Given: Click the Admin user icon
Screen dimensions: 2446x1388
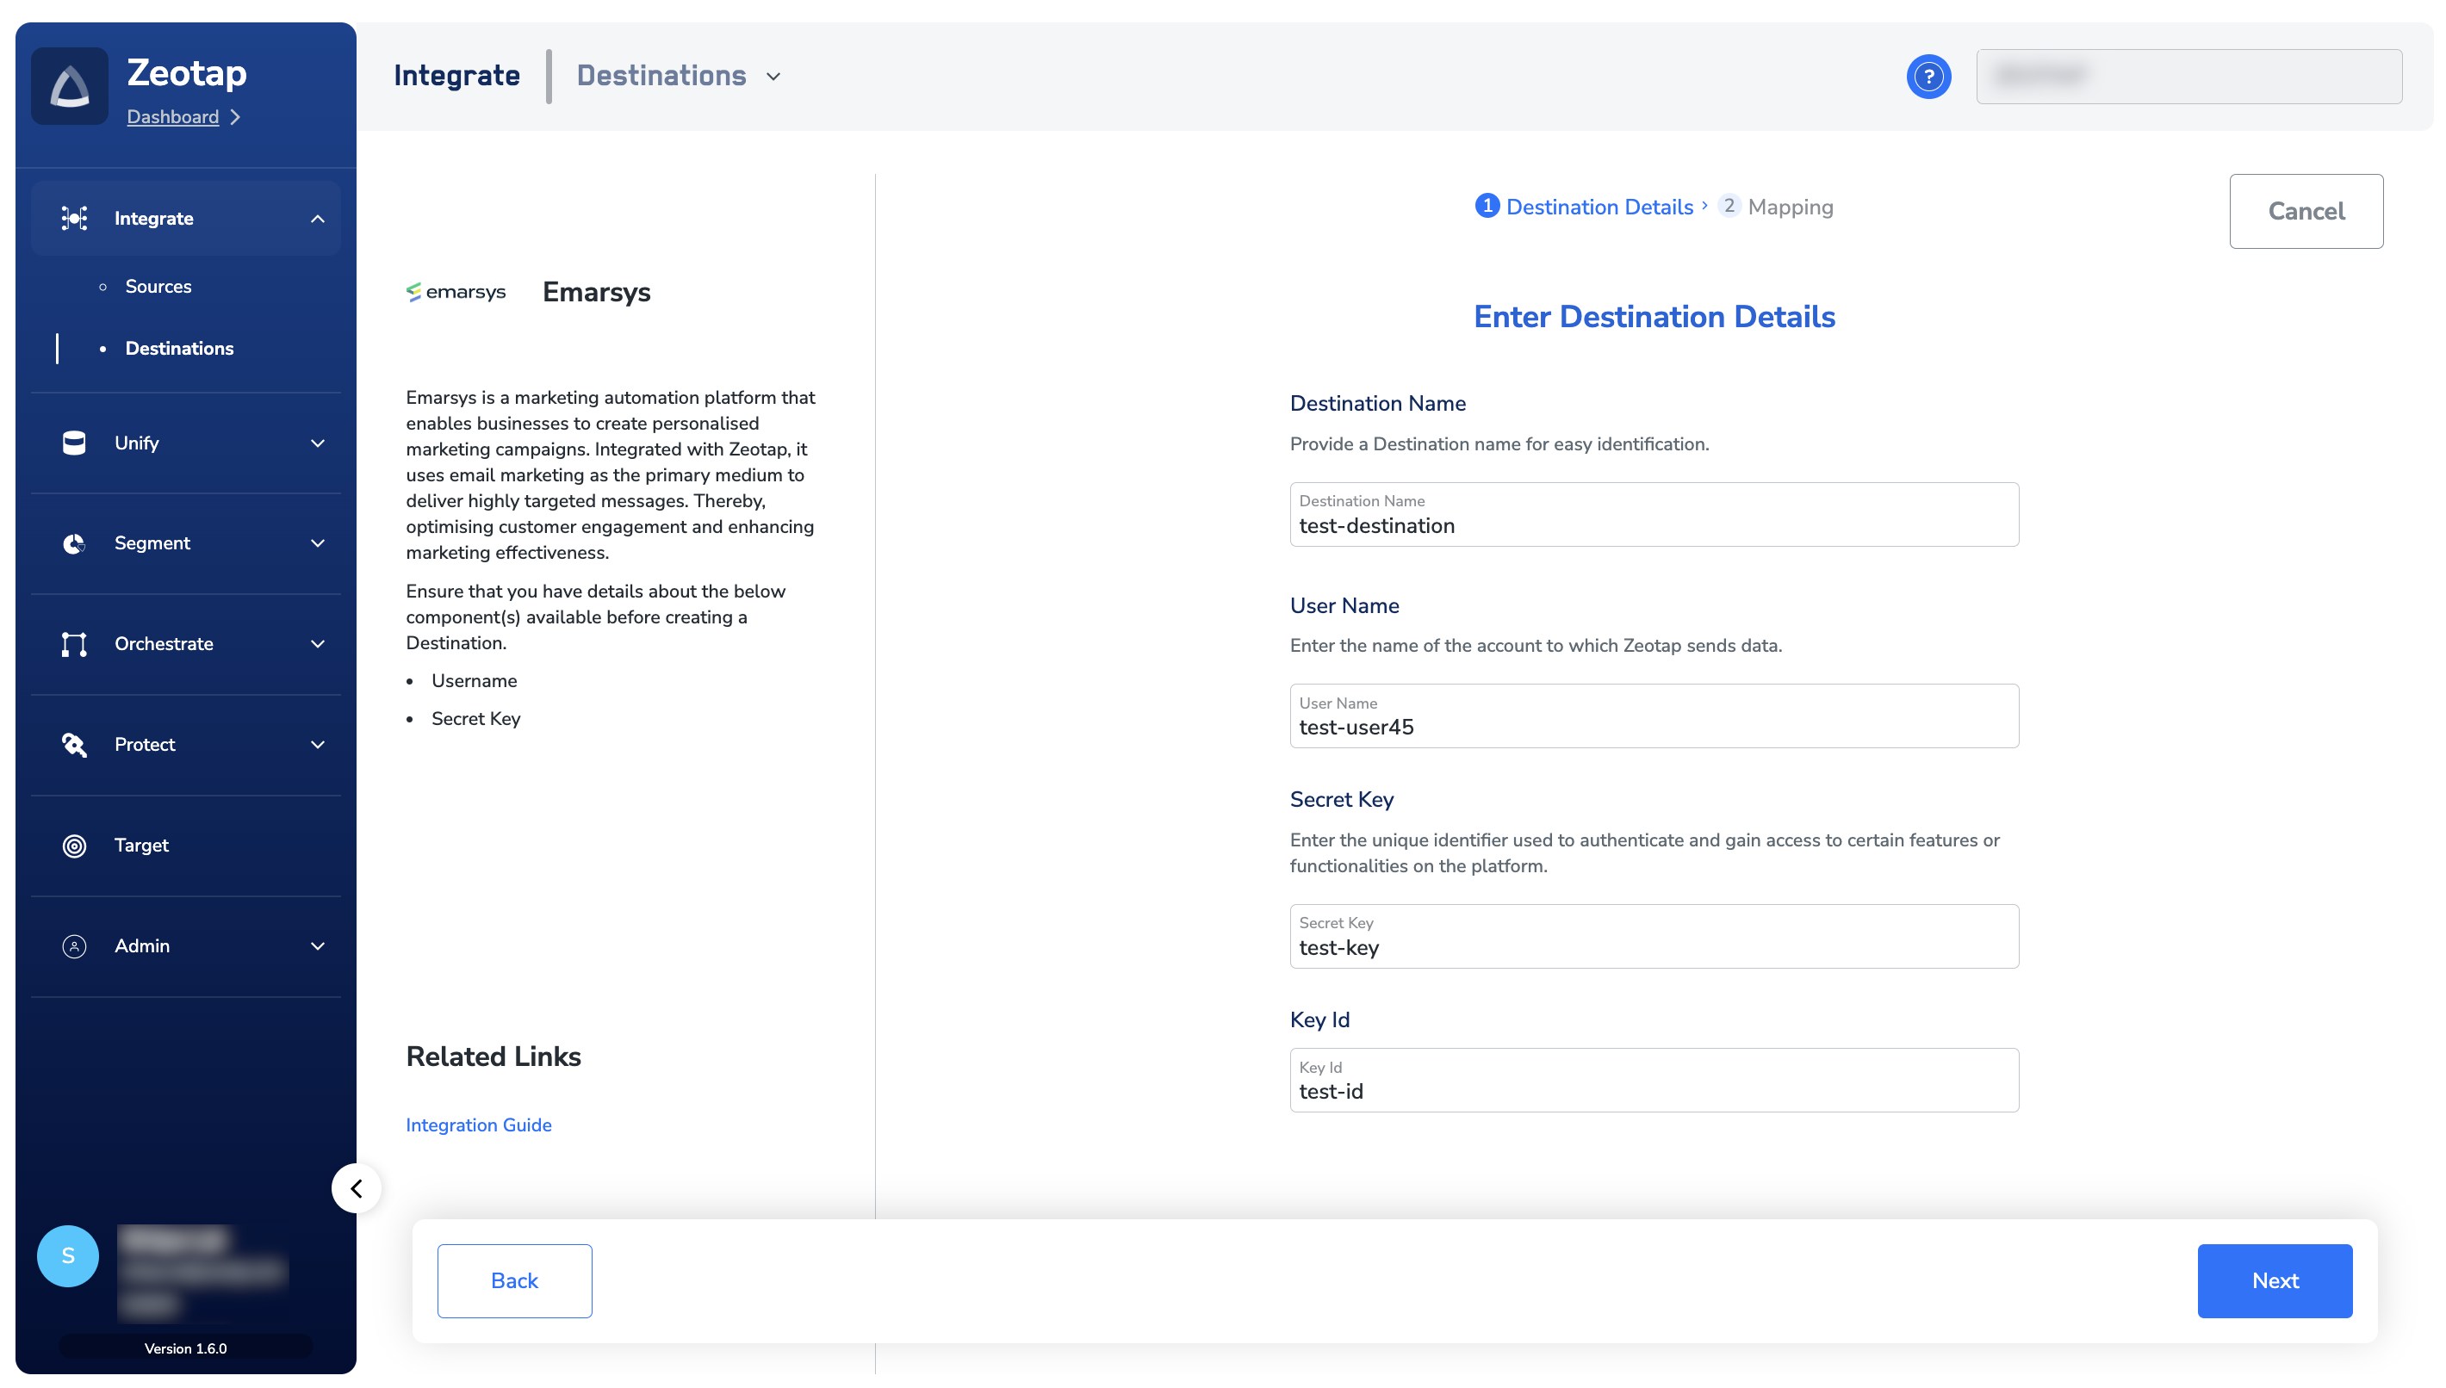Looking at the screenshot, I should (x=73, y=945).
